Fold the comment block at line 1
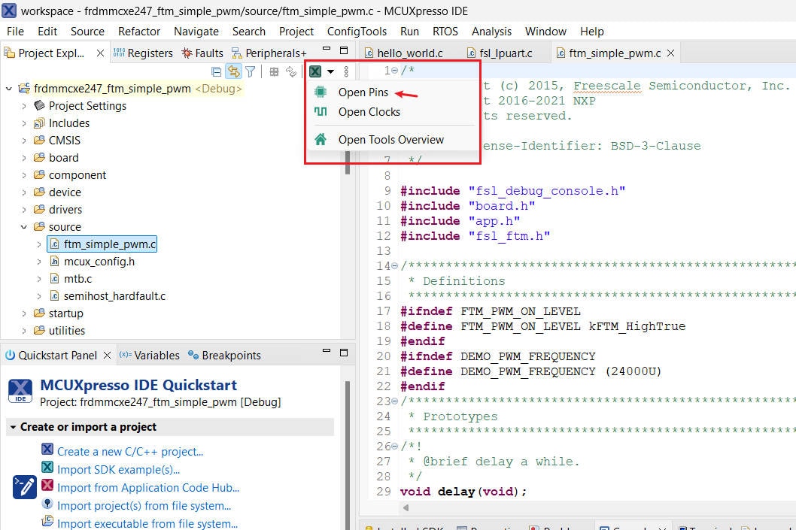The width and height of the screenshot is (796, 530). point(395,71)
